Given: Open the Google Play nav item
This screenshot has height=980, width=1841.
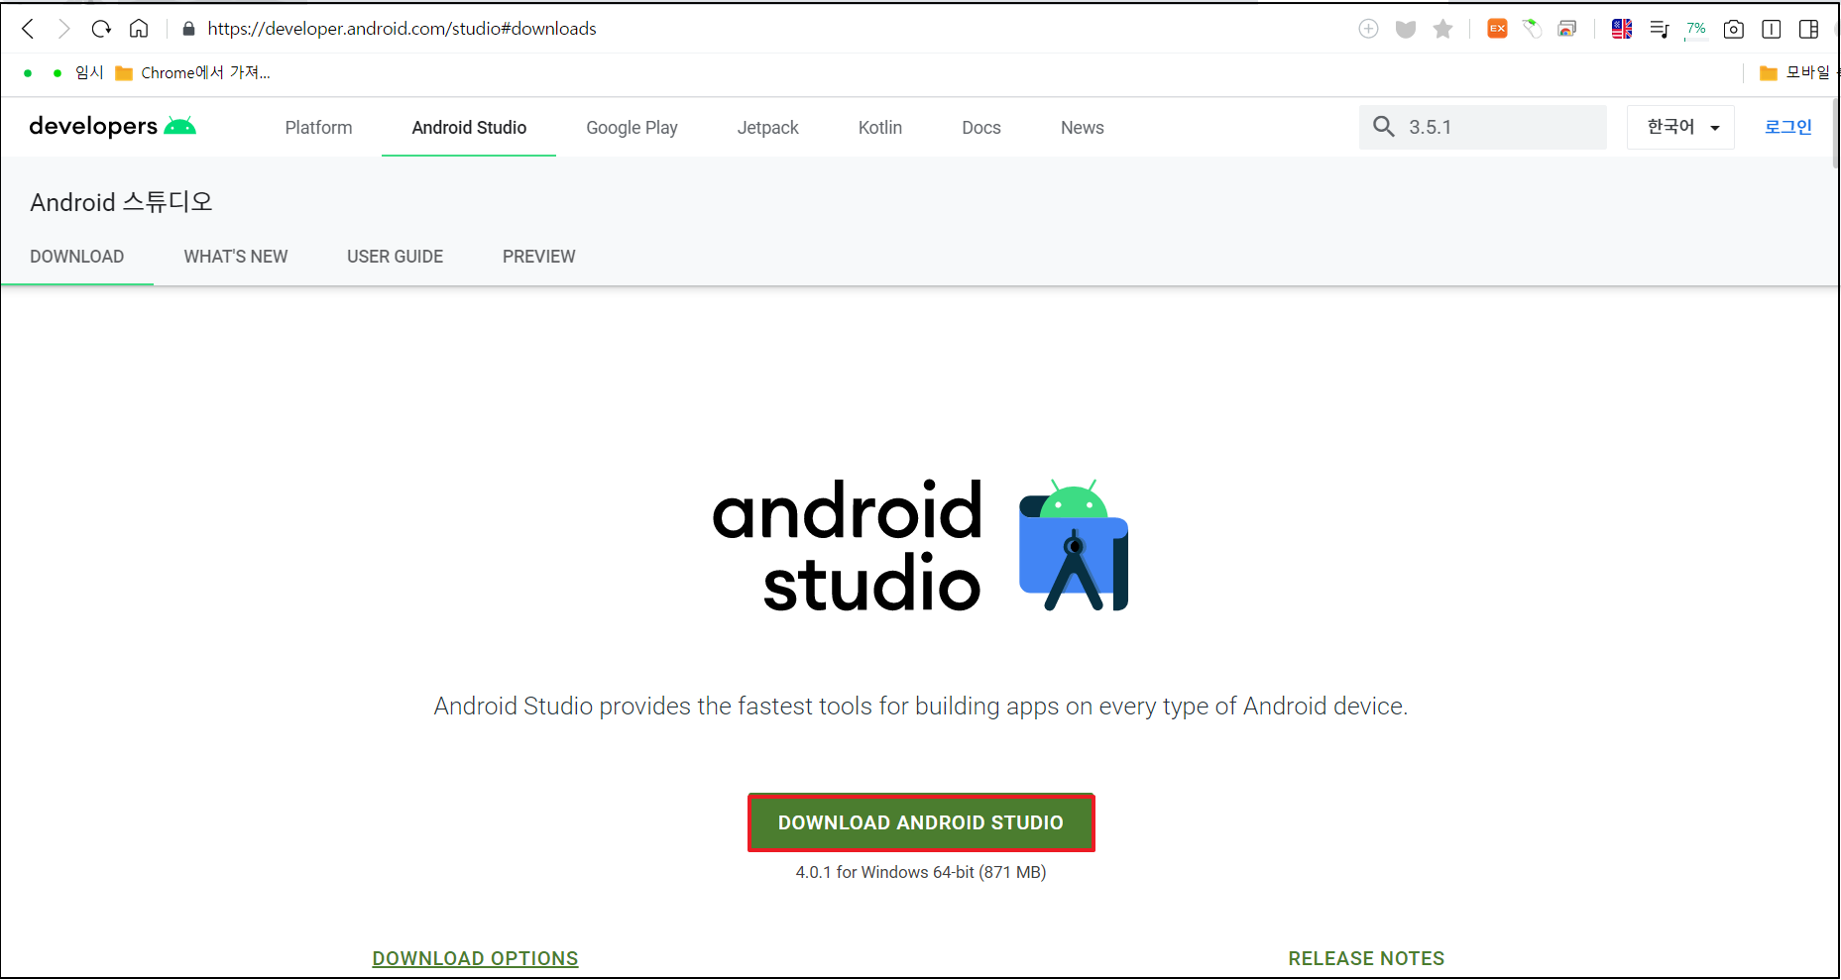Looking at the screenshot, I should tap(632, 128).
